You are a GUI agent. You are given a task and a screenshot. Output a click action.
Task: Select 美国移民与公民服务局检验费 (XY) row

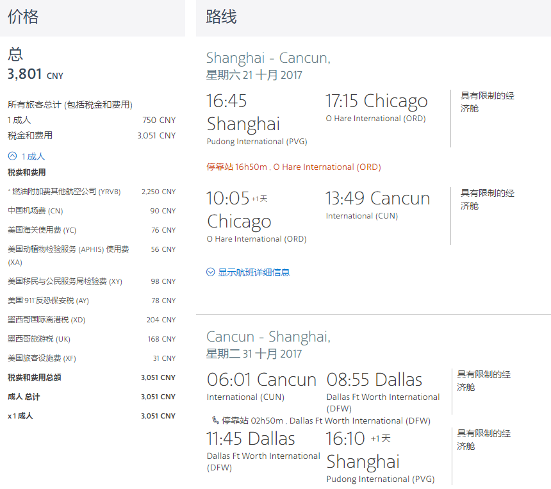(x=92, y=281)
